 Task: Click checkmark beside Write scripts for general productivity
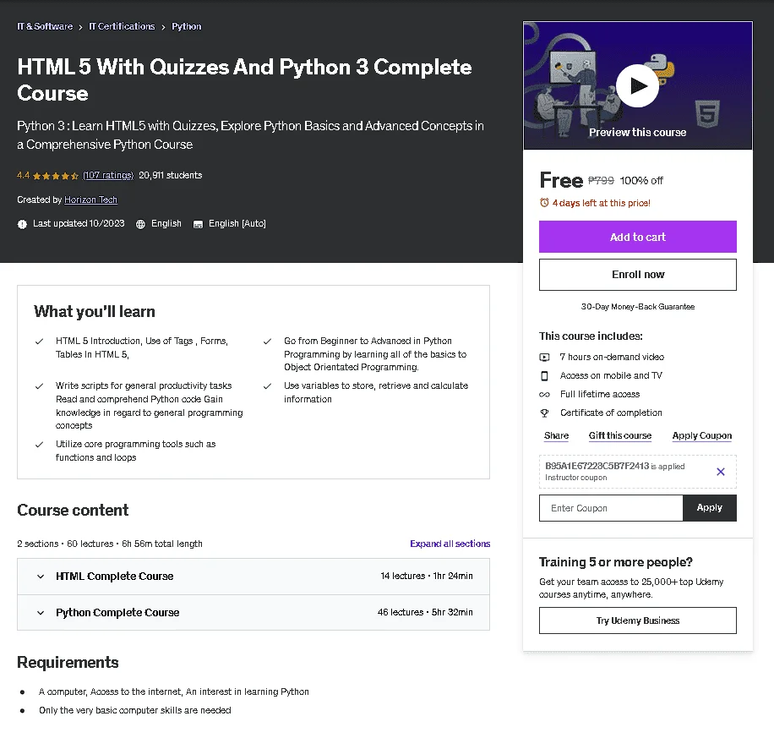39,386
